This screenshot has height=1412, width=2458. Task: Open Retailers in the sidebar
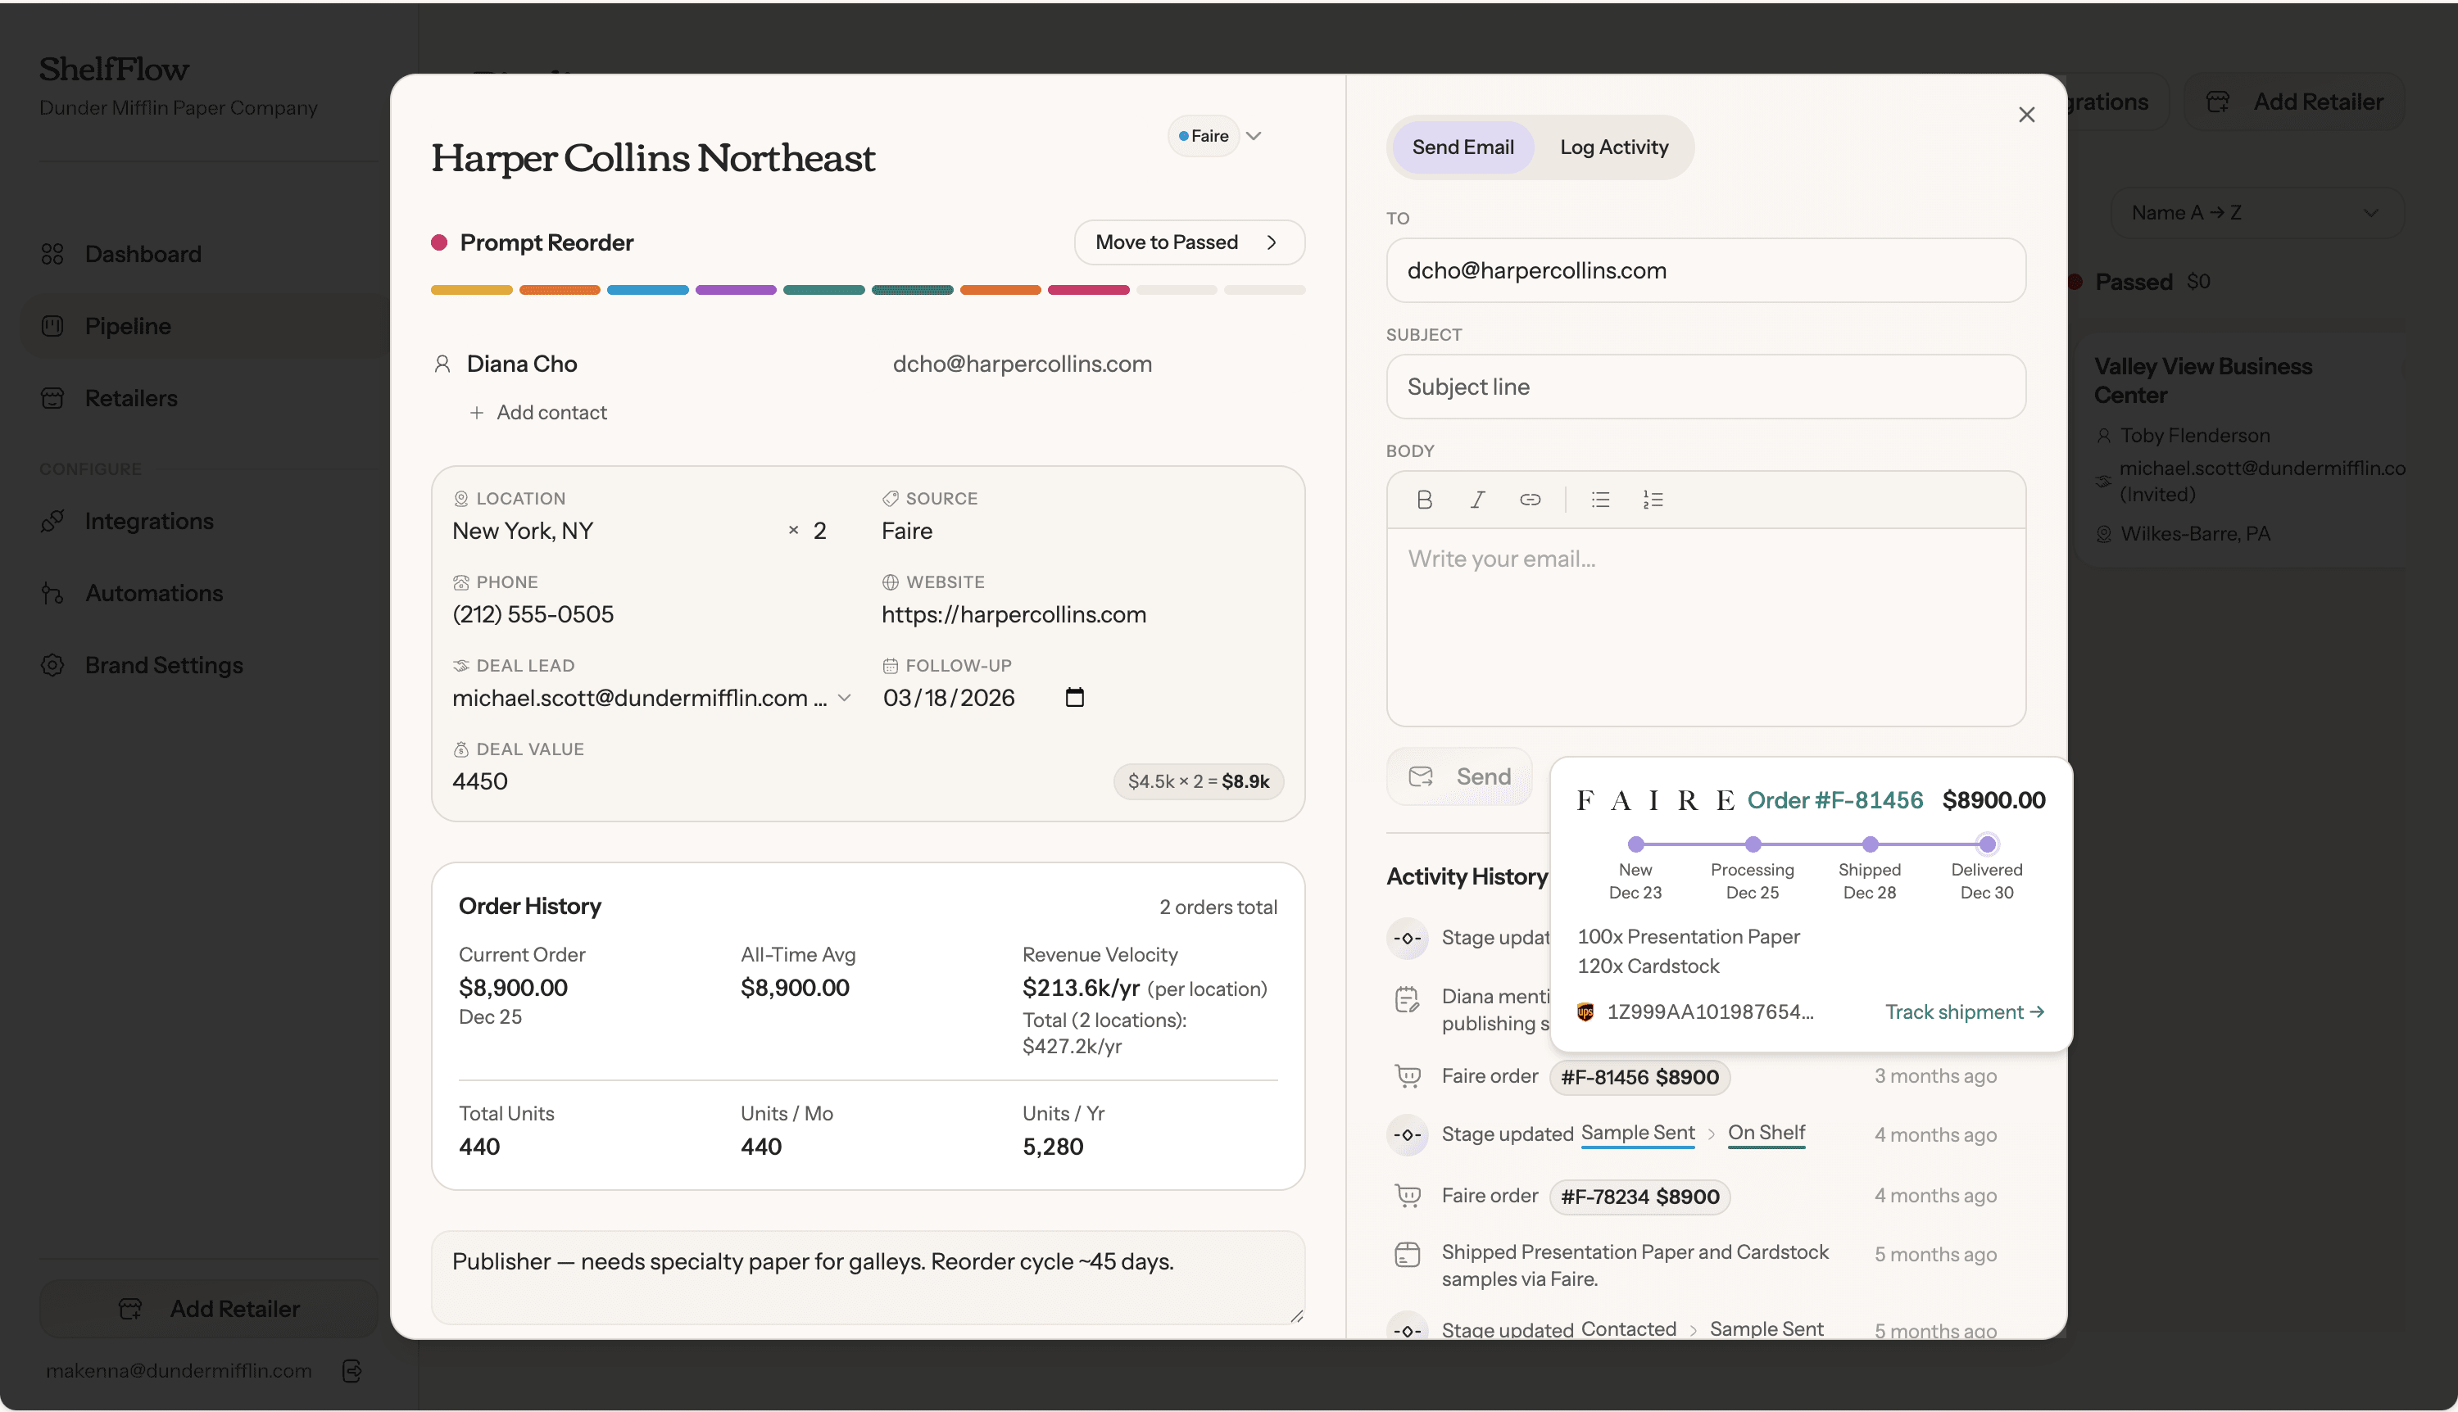click(x=131, y=399)
